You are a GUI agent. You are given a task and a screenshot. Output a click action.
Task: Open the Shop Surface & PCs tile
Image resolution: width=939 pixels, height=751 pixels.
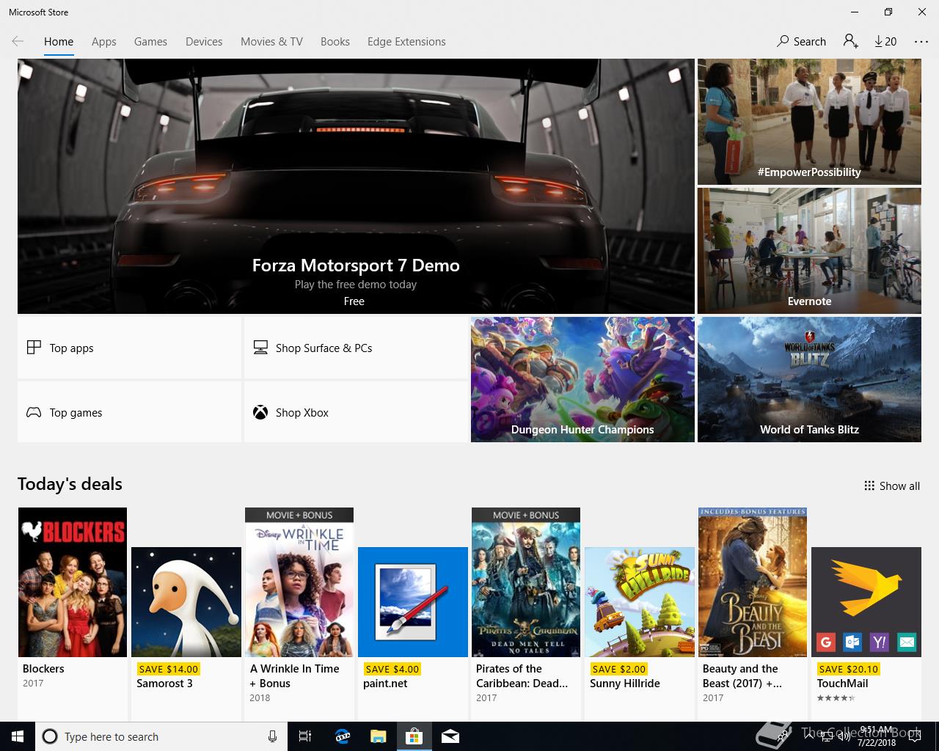click(x=356, y=348)
